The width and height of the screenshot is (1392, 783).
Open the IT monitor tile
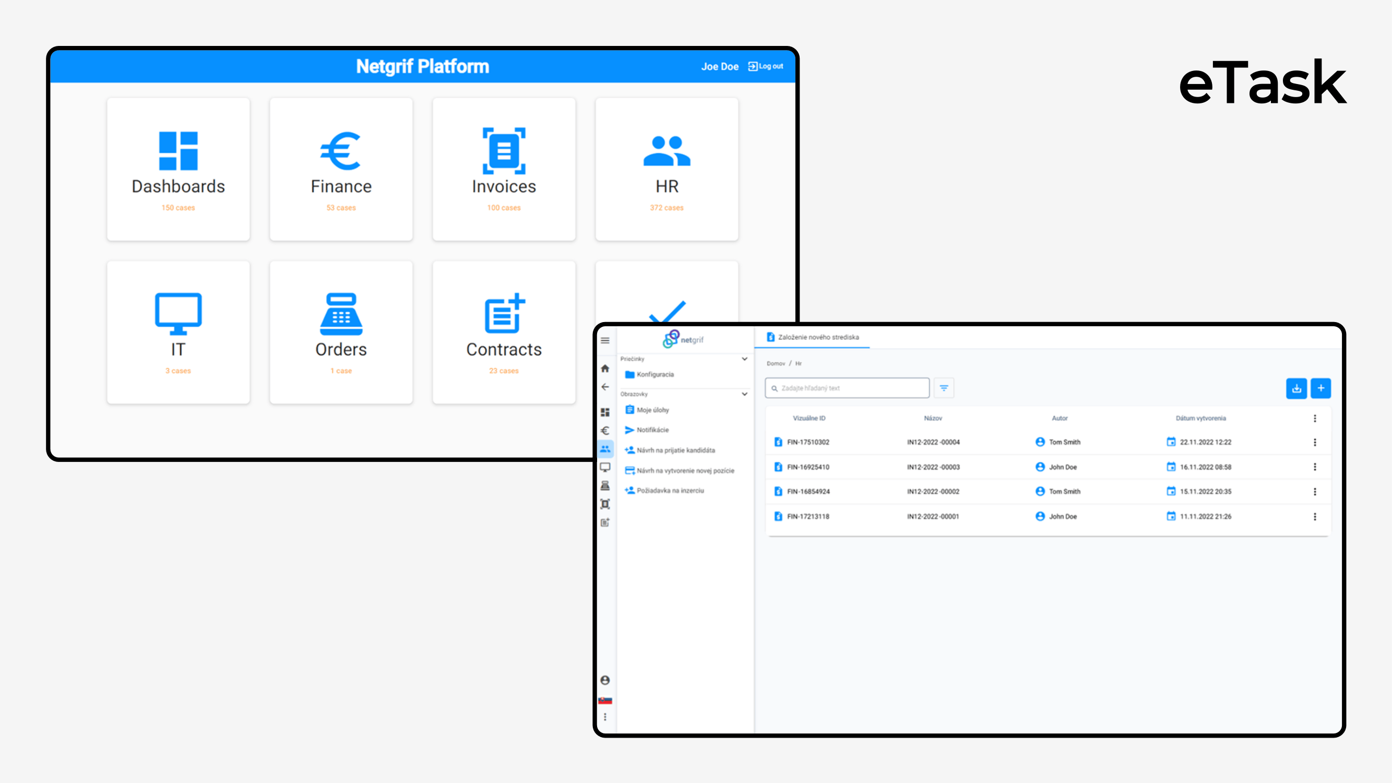tap(179, 333)
